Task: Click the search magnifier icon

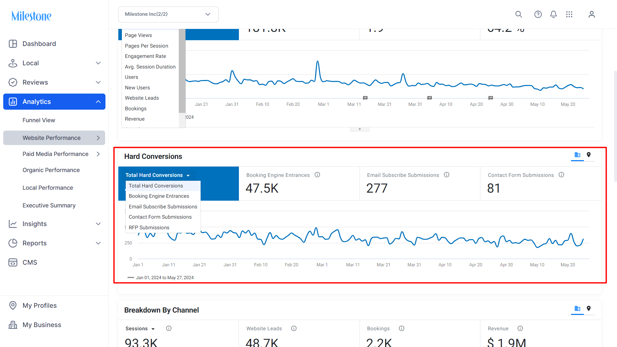Action: pos(519,14)
